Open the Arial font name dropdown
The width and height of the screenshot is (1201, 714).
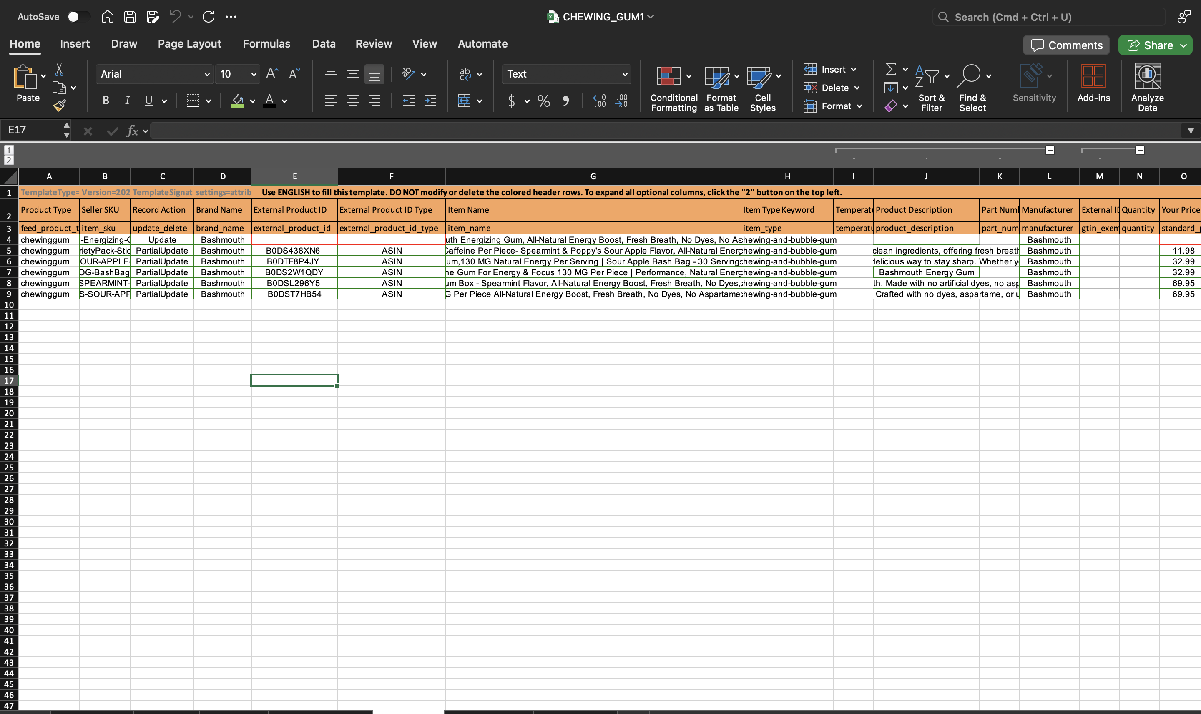click(207, 74)
